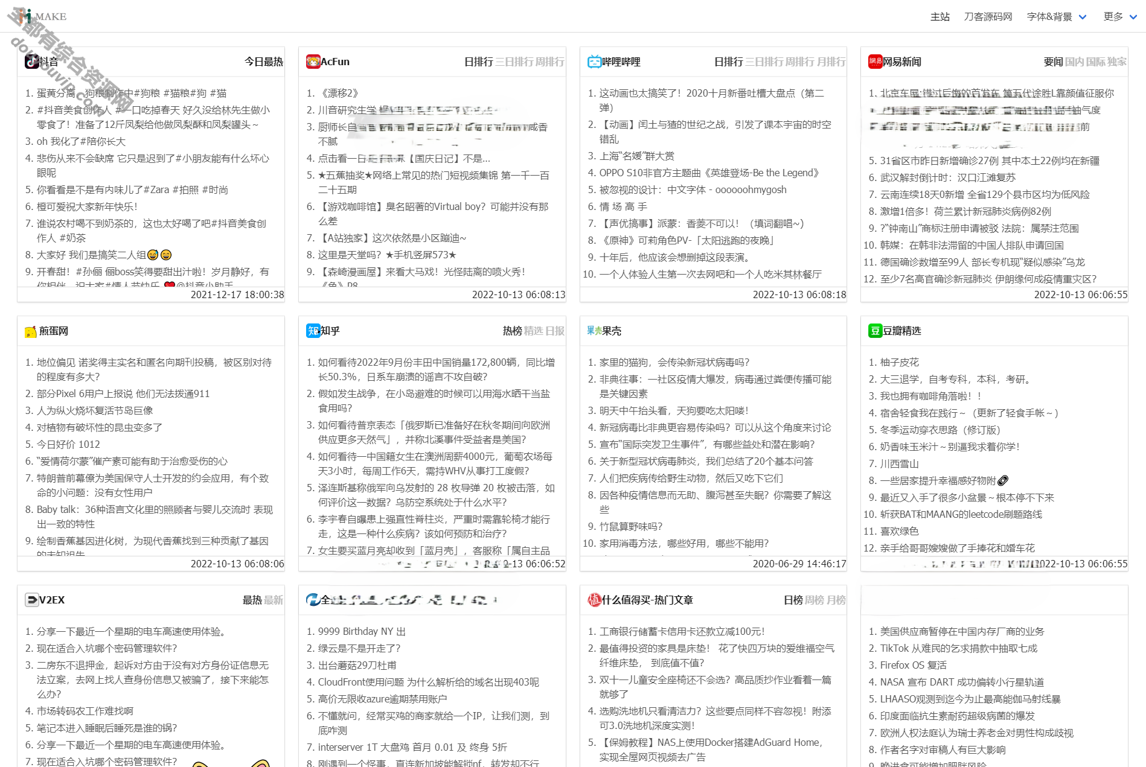The height and width of the screenshot is (767, 1146).
Task: Open the 豆瓣精选 item "柚子皮花"
Action: click(x=900, y=362)
